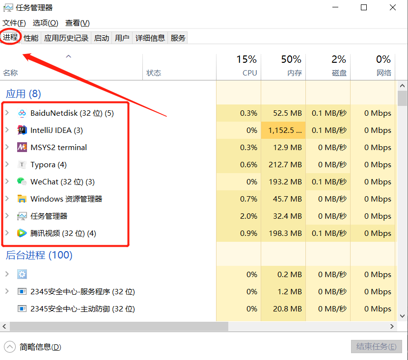Sort by the 网络 column header
This screenshot has height=360, width=408.
373,67
